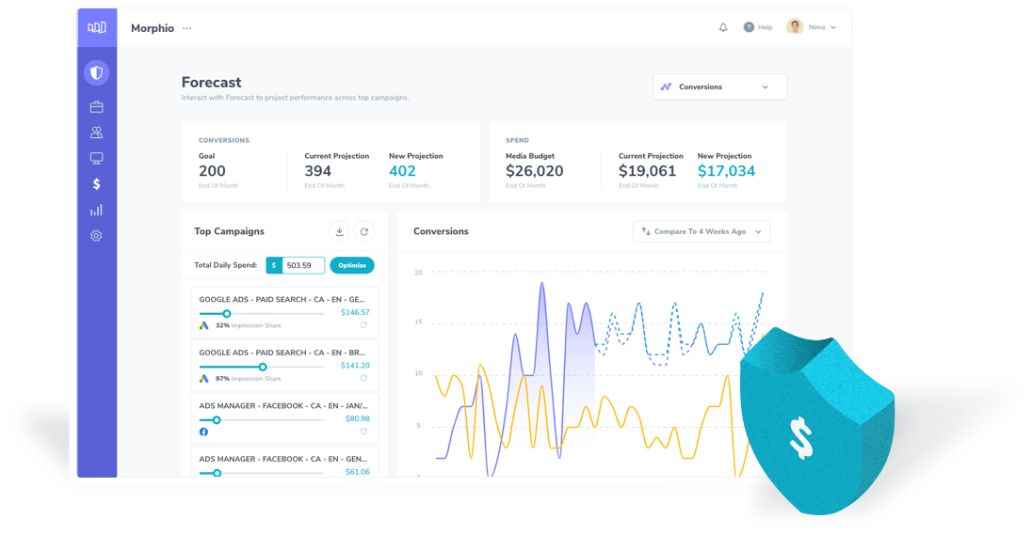
Task: Refresh the Top Campaigns panel
Action: tap(364, 232)
